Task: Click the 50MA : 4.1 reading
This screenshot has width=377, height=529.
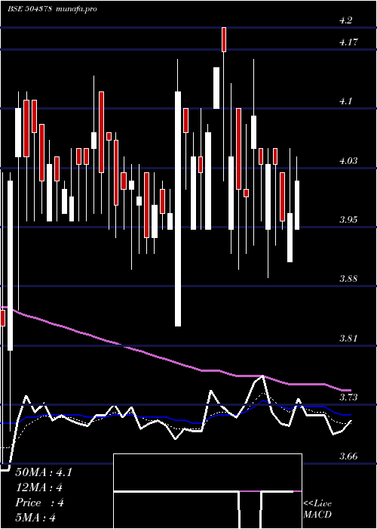Action: click(44, 472)
